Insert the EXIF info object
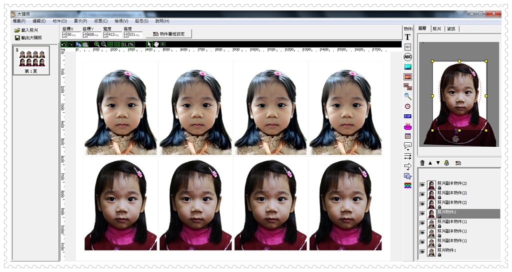Image resolution: width=512 pixels, height=272 pixels. tap(408, 116)
